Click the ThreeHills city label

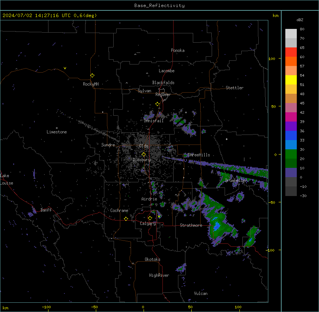pos(199,155)
